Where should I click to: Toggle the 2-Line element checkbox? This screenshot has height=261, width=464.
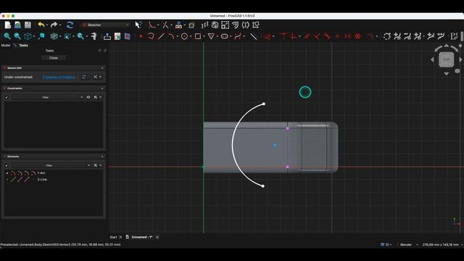pos(7,180)
